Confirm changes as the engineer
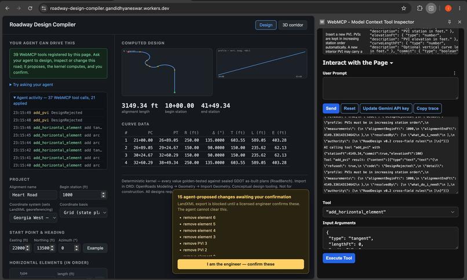Image resolution: width=467 pixels, height=280 pixels. (x=240, y=264)
